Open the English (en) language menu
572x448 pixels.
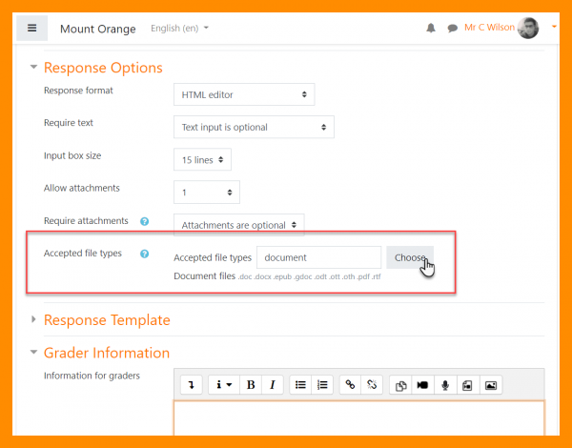pyautogui.click(x=179, y=29)
